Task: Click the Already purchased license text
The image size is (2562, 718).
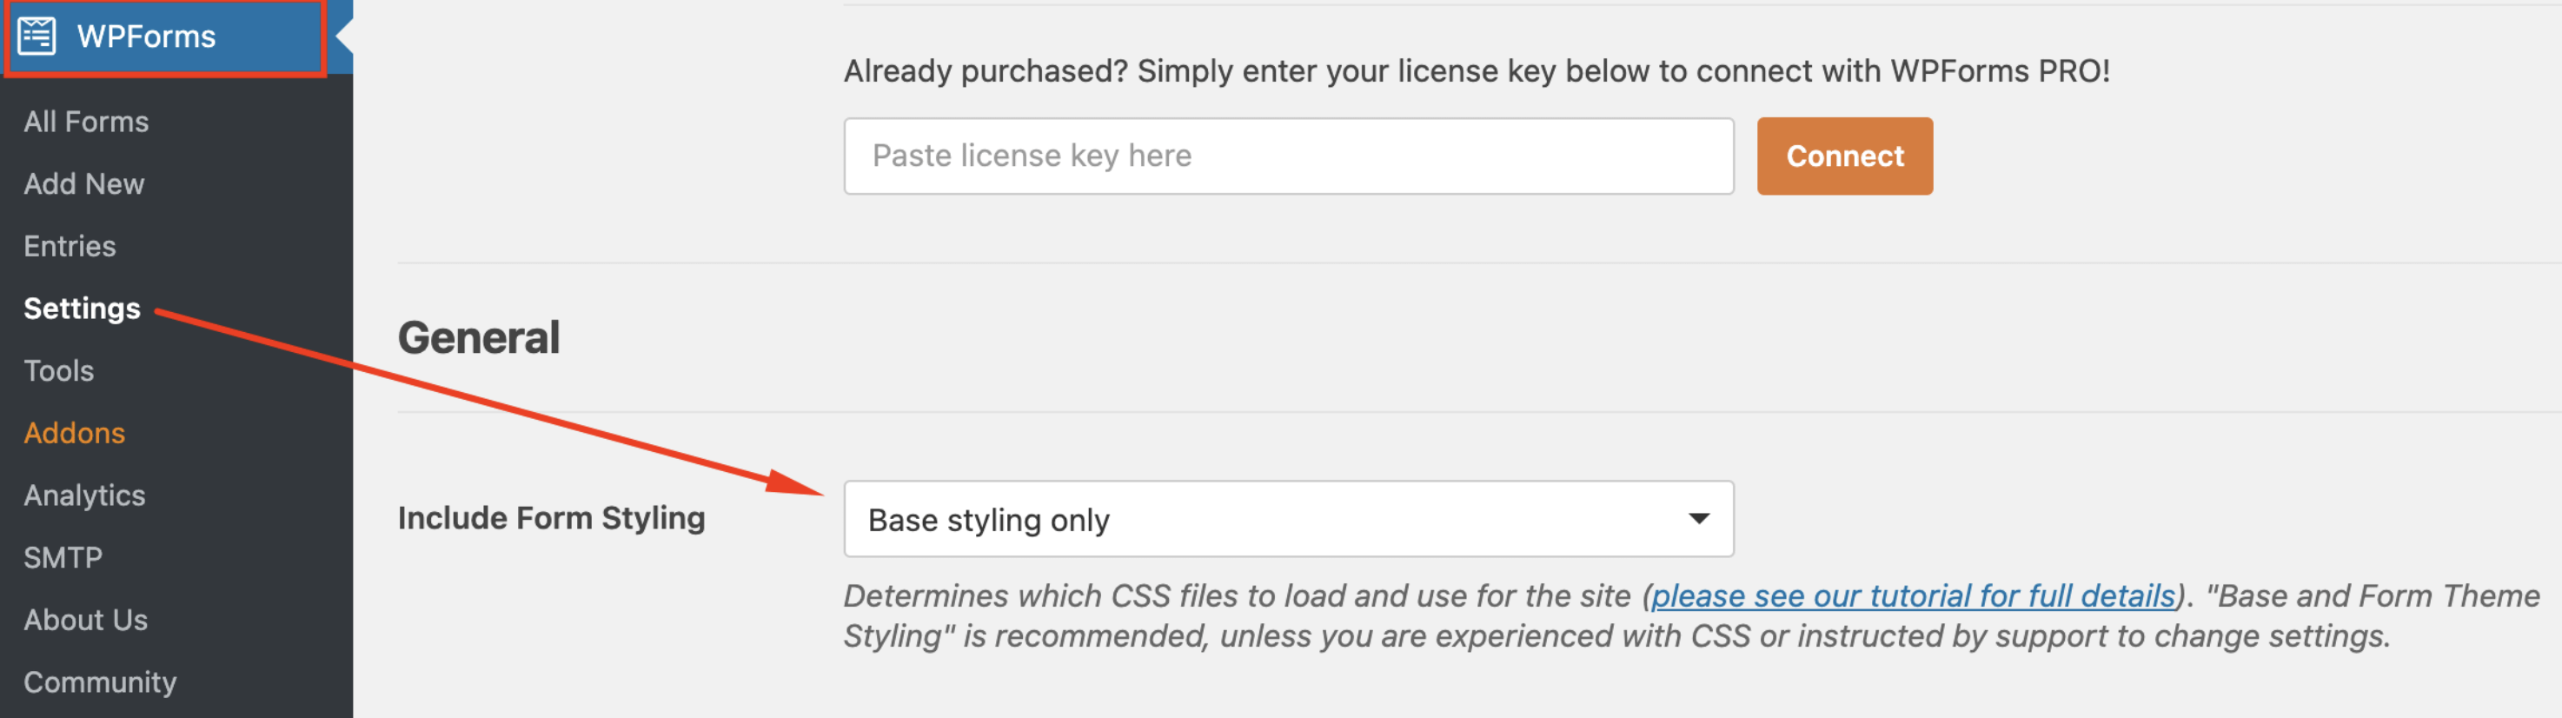Action: coord(1476,71)
